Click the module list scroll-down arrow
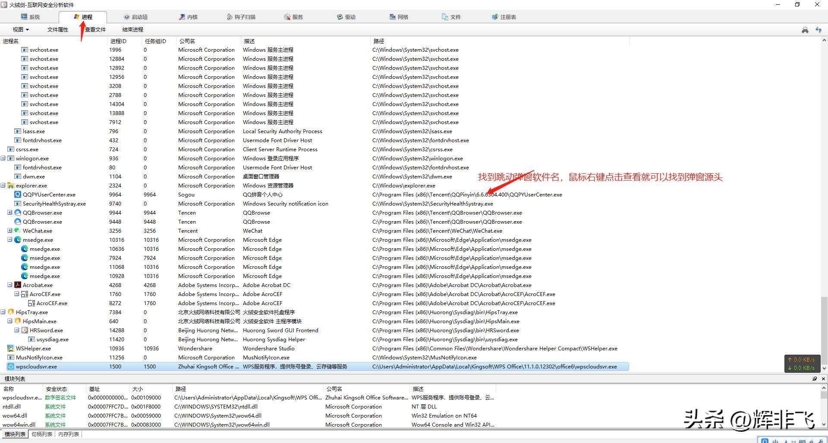This screenshot has height=443, width=828. (824, 424)
